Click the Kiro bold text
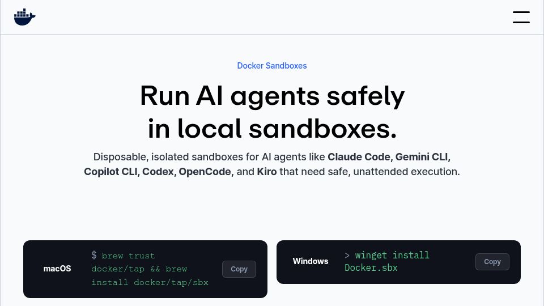The image size is (544, 306). (x=267, y=172)
